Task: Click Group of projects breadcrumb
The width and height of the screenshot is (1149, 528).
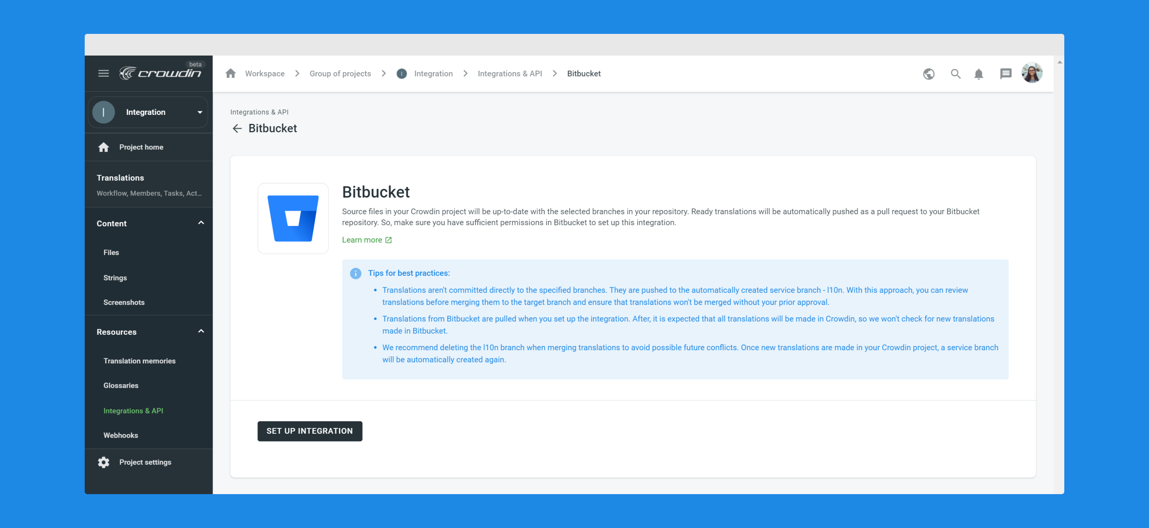Action: tap(340, 73)
